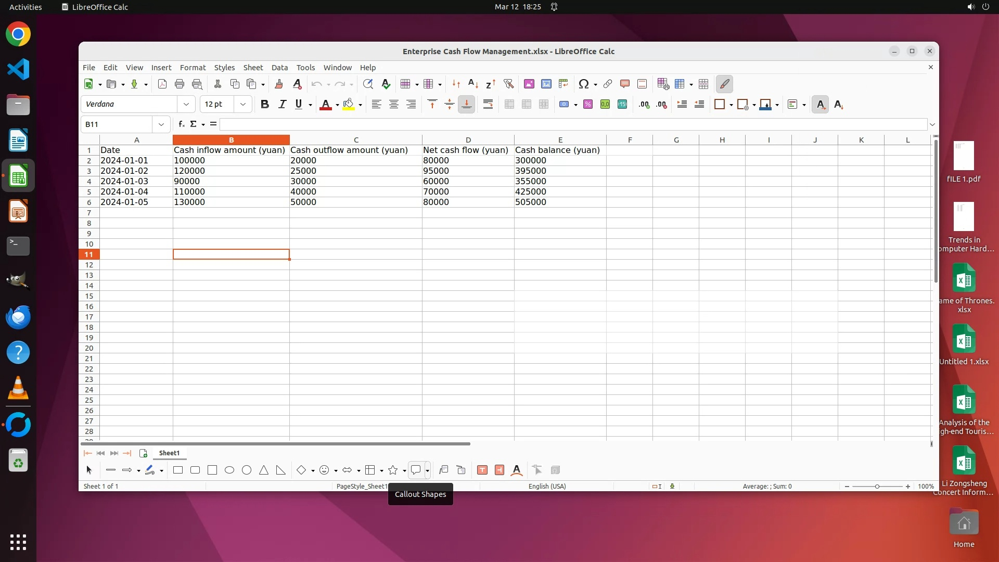
Task: Open the AutoFilter tool
Action: 509,84
